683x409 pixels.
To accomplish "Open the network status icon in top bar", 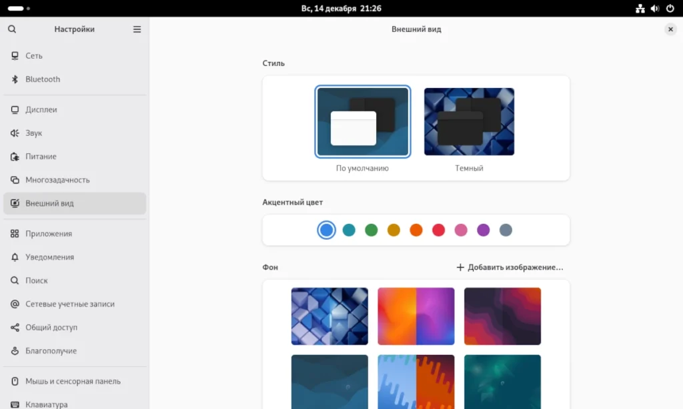I will (x=640, y=8).
